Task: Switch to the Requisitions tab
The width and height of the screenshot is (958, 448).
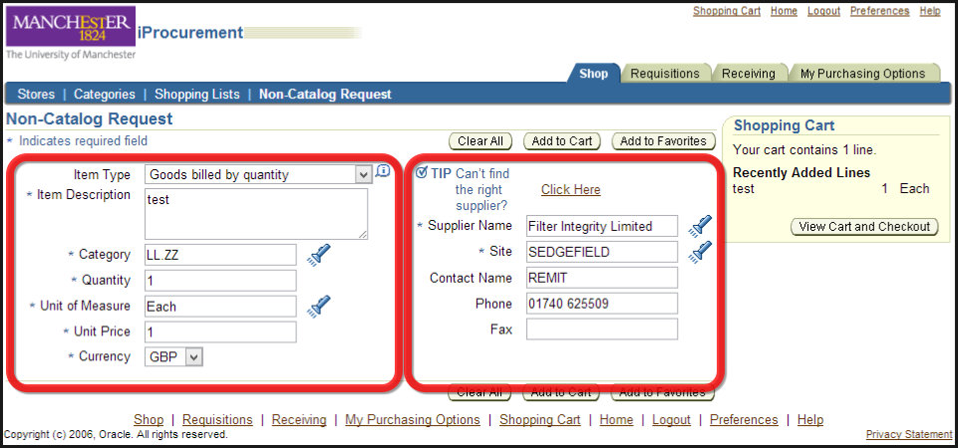Action: (665, 74)
